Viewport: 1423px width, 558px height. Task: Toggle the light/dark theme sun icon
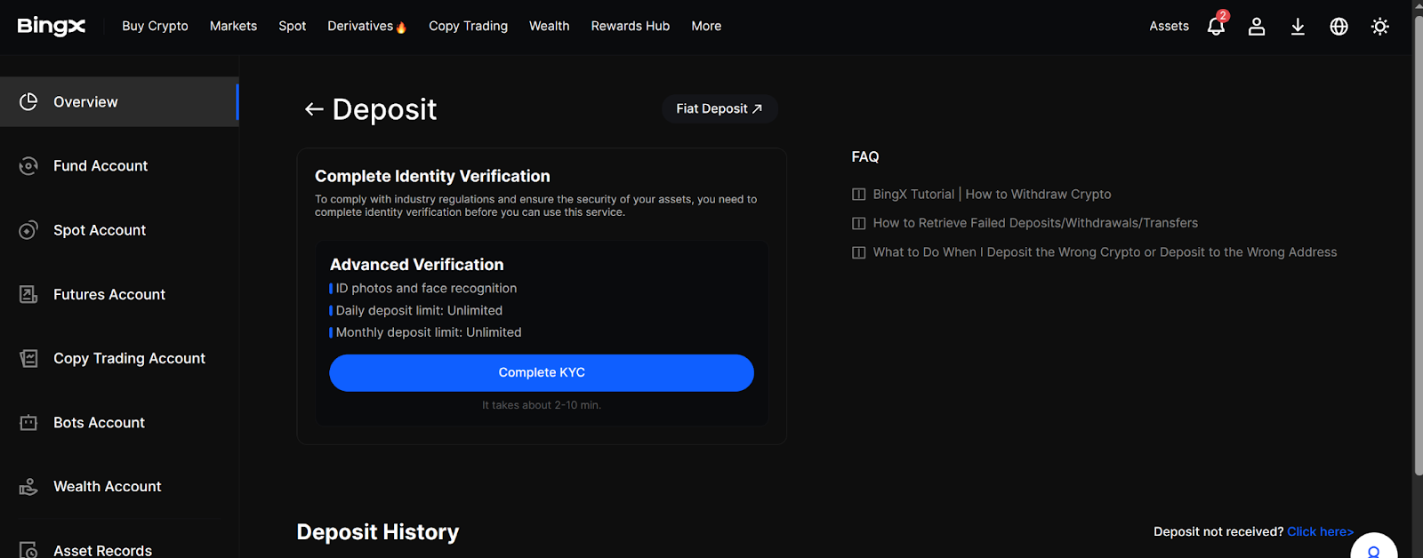[1380, 27]
